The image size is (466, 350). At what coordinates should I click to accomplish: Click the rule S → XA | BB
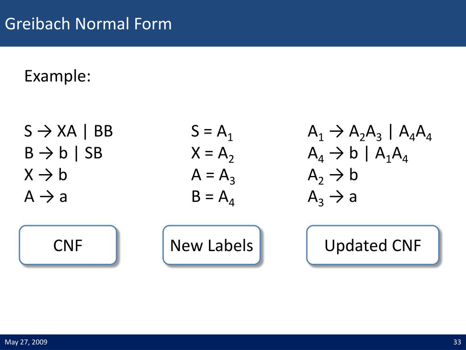(x=69, y=131)
